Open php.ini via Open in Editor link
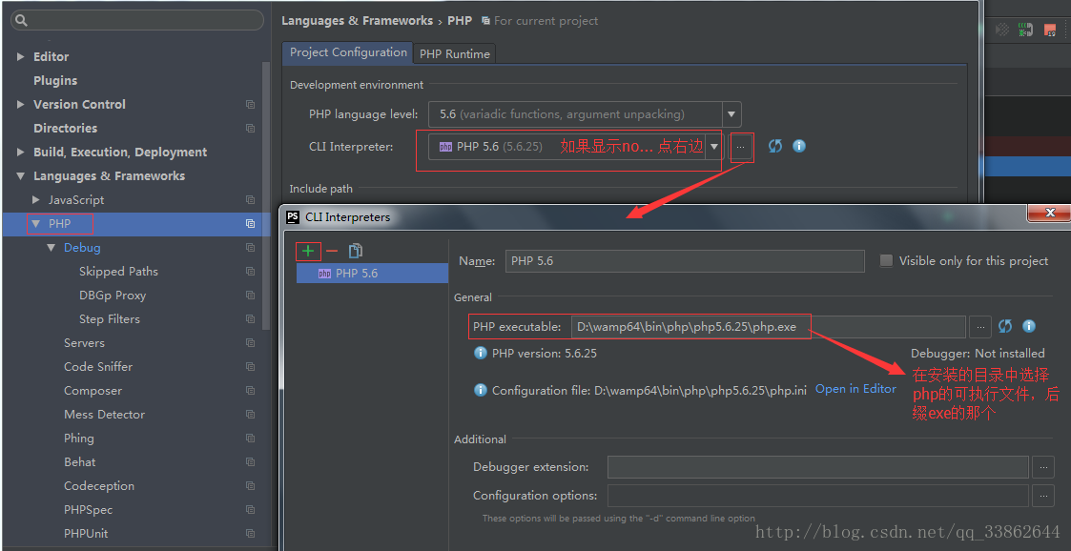Image resolution: width=1071 pixels, height=551 pixels. click(x=855, y=389)
